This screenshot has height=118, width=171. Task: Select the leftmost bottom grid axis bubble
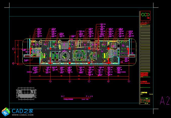click(x=30, y=81)
